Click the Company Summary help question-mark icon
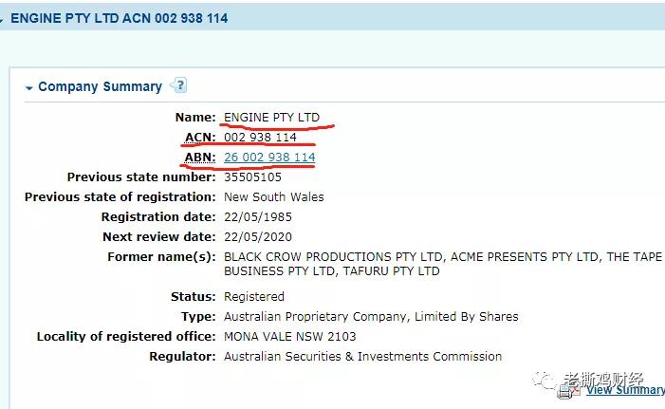This screenshot has width=665, height=409. 178,85
